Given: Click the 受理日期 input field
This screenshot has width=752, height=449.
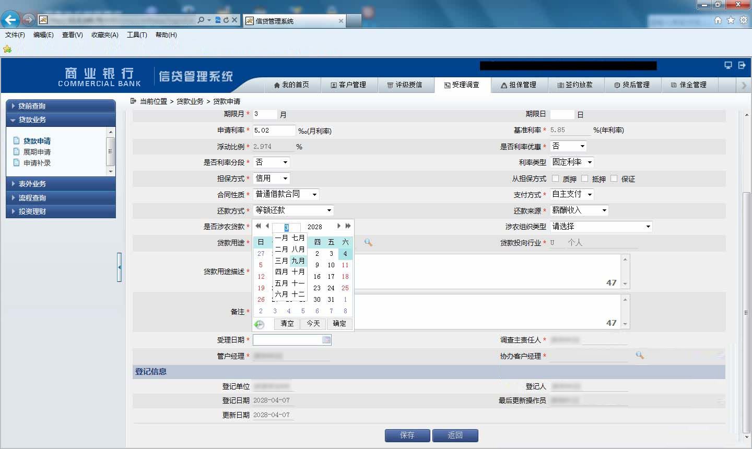Looking at the screenshot, I should point(292,340).
